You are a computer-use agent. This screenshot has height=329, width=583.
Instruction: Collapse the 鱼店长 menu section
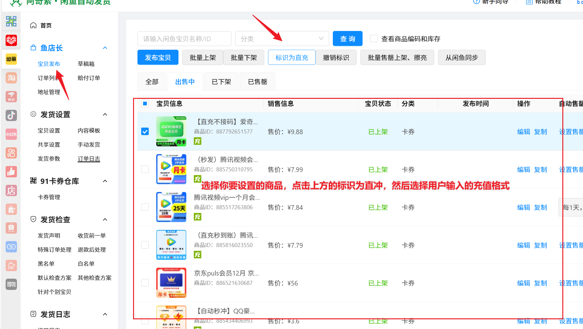pos(105,48)
